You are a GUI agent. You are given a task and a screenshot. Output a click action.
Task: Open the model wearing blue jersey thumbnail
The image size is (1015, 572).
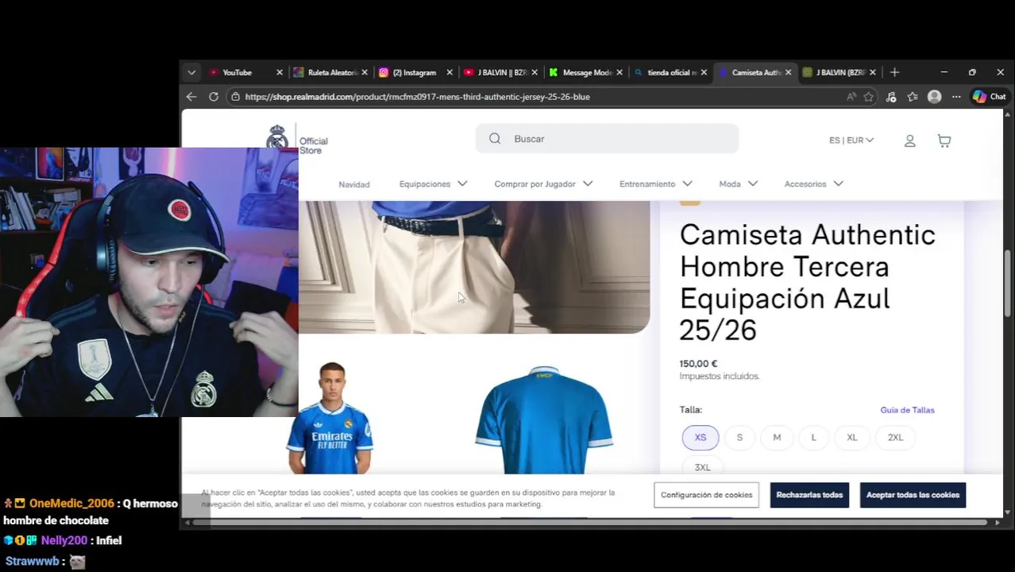coord(330,418)
